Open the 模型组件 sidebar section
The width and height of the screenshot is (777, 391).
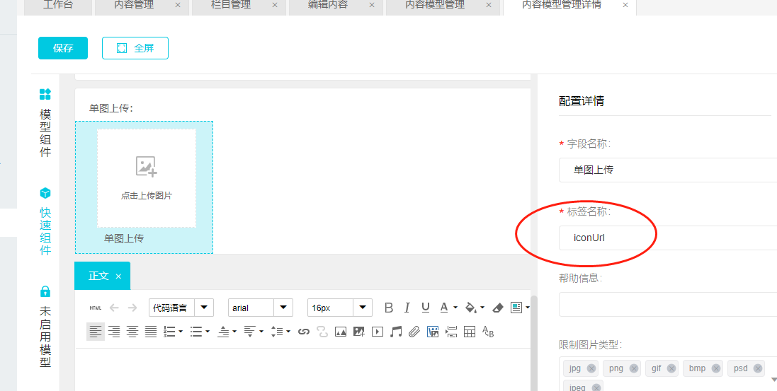point(45,123)
